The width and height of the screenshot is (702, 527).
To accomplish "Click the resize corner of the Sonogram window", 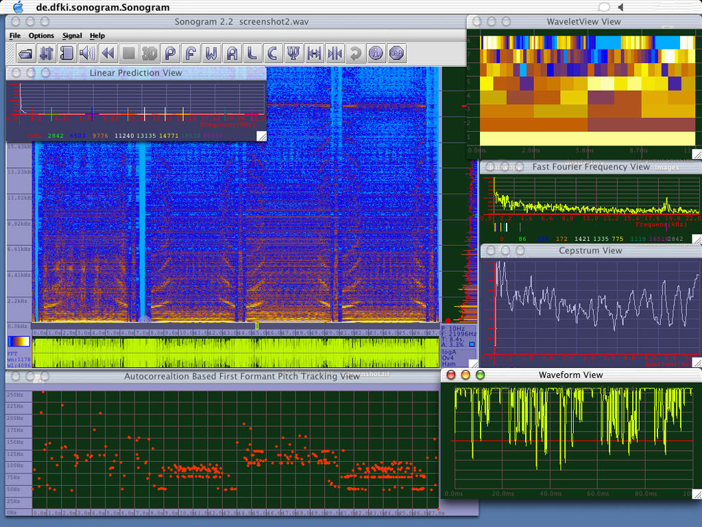I will coord(473,364).
